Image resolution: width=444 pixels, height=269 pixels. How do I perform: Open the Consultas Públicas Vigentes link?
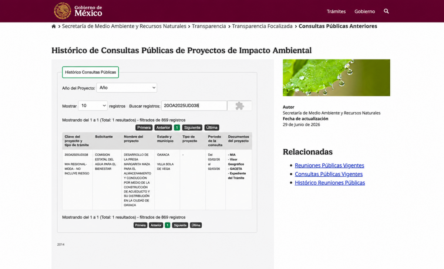[x=329, y=174]
